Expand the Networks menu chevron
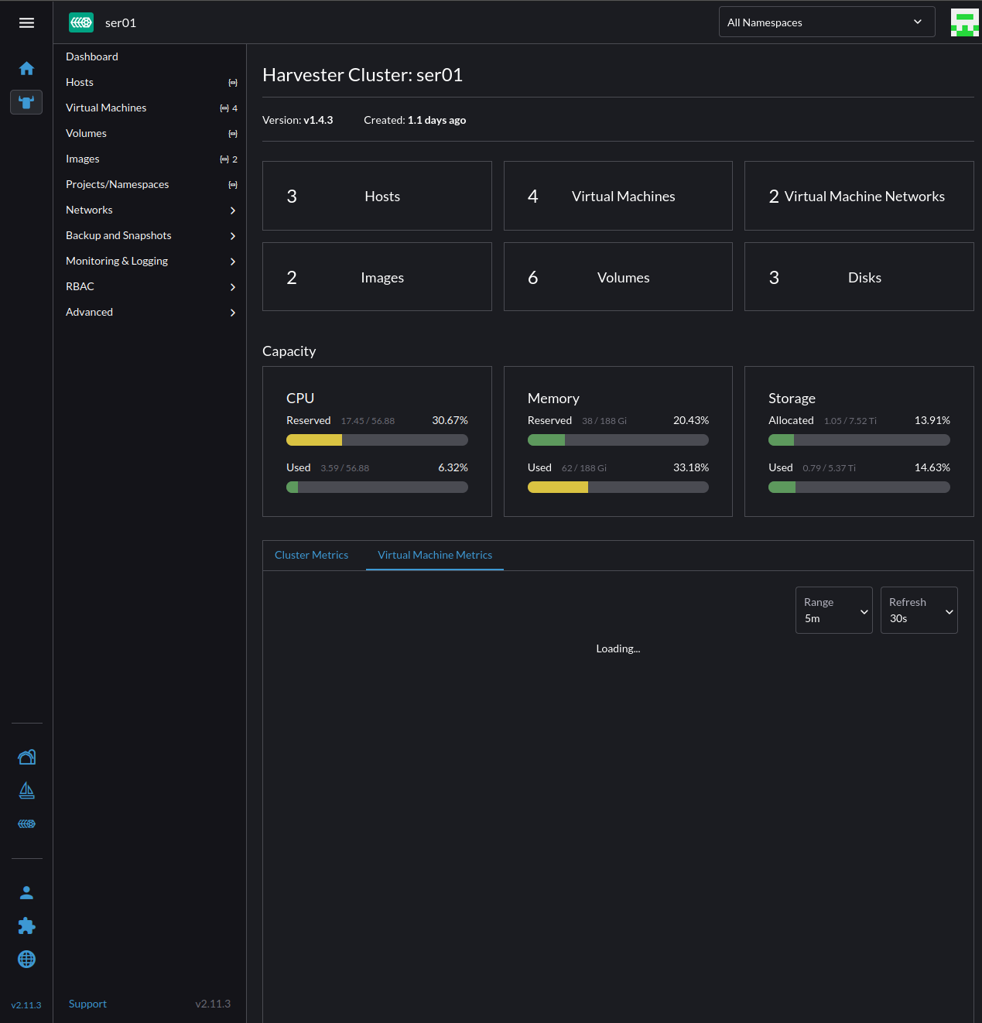Image resolution: width=982 pixels, height=1023 pixels. pos(233,210)
